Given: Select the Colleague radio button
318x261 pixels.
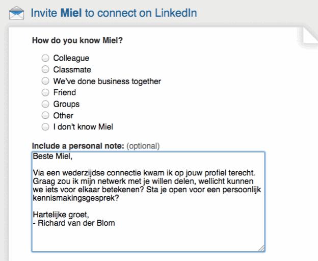Looking at the screenshot, I should (x=46, y=58).
